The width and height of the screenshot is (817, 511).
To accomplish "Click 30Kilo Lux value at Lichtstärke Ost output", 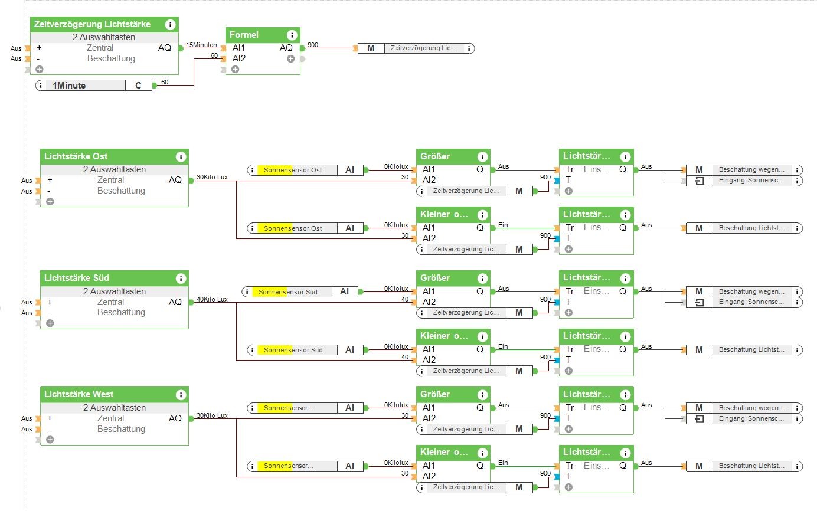I will point(212,178).
